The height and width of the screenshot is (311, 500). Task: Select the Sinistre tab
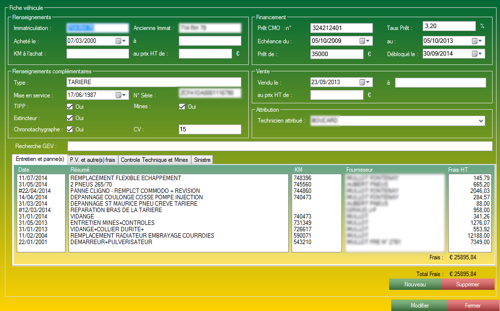(202, 160)
